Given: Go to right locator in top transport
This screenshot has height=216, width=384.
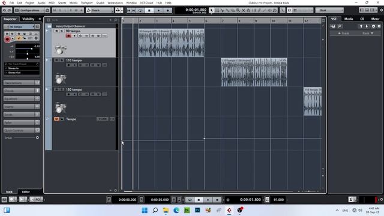Looking at the screenshot, I should coord(134,10).
